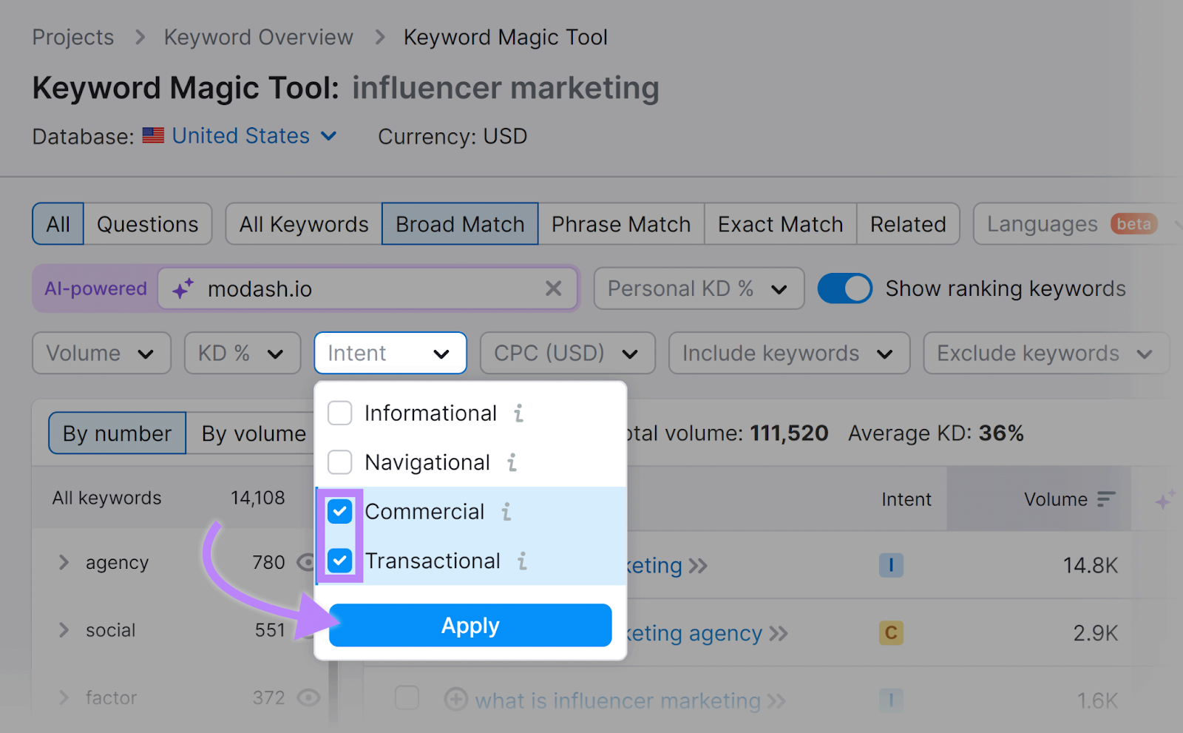This screenshot has height=733, width=1183.
Task: Click the Volume column sort icon
Action: [1106, 499]
